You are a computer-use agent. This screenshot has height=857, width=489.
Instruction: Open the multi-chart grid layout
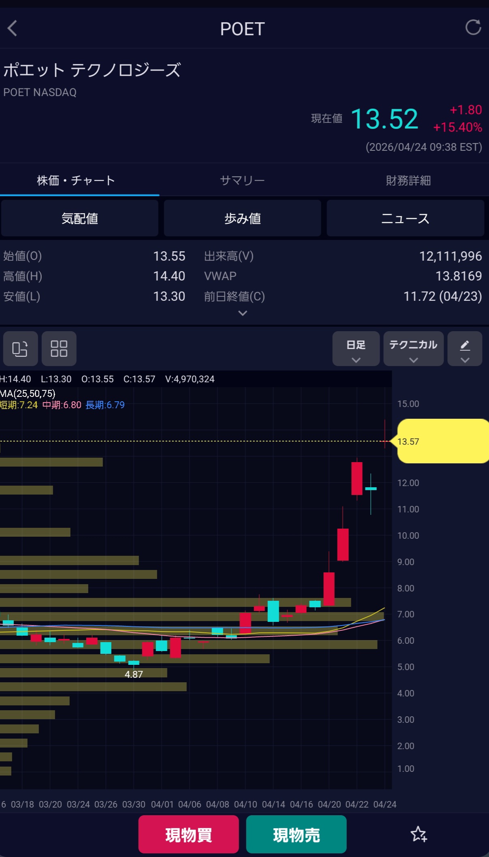(59, 349)
